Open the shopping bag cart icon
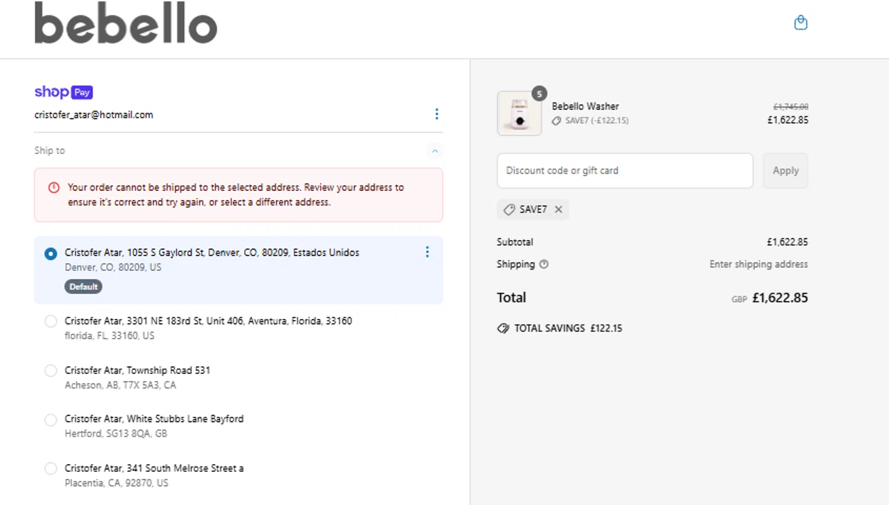889x505 pixels. (801, 23)
